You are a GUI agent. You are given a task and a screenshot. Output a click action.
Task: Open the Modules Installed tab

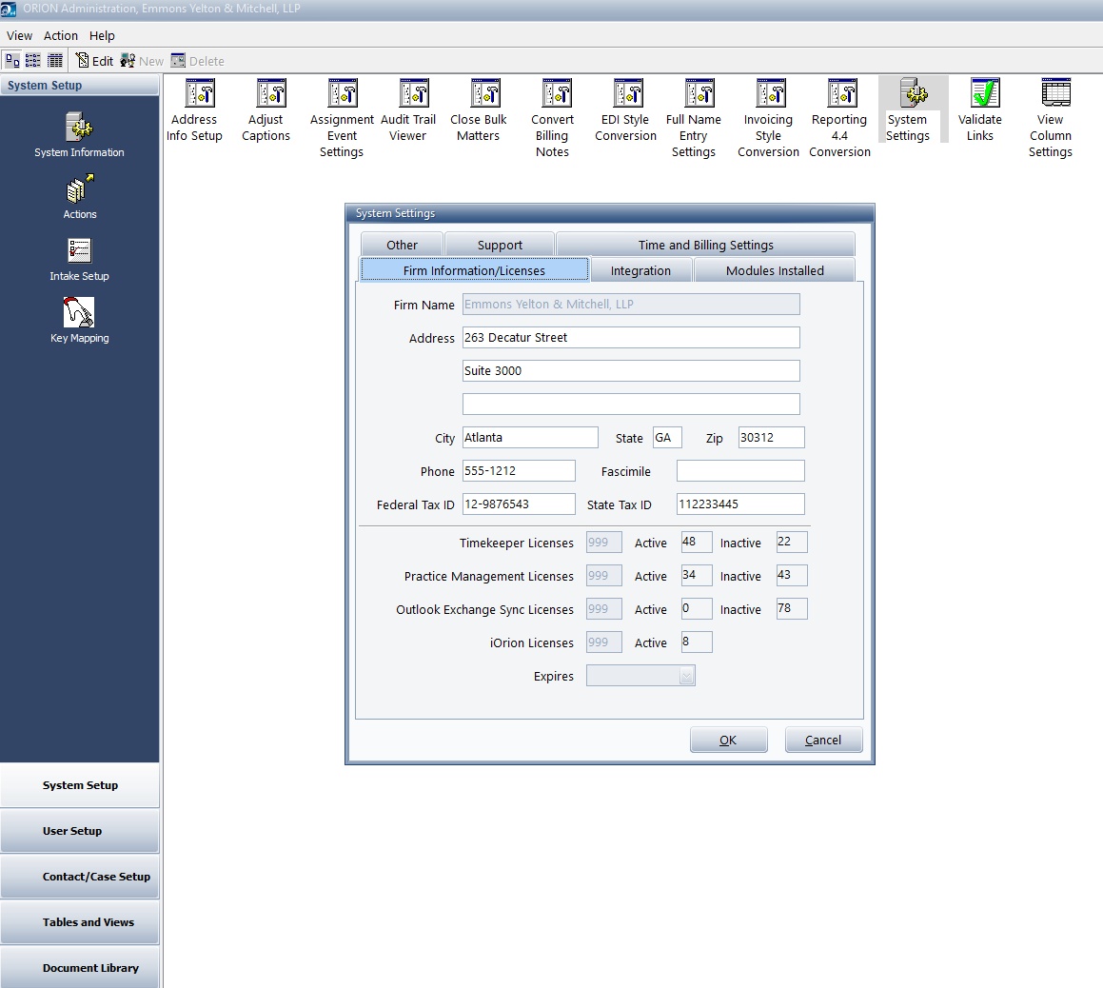(x=775, y=270)
